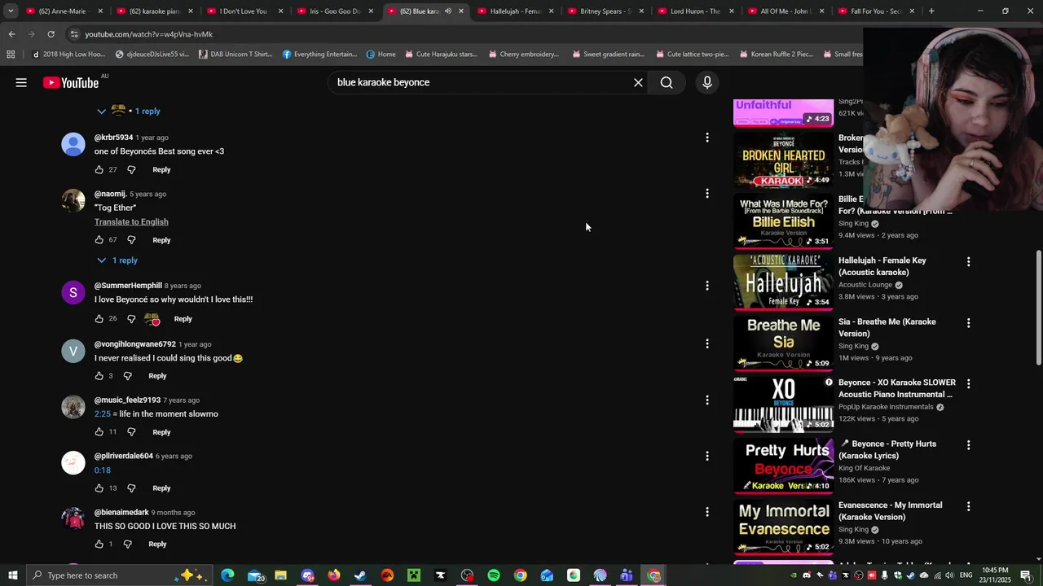Like @naomij.'s "Tog Ether" comment
Screen dimensions: 1043x586
(99, 240)
